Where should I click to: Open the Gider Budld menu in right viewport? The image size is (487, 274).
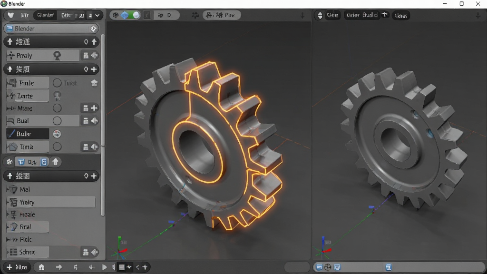tap(362, 15)
